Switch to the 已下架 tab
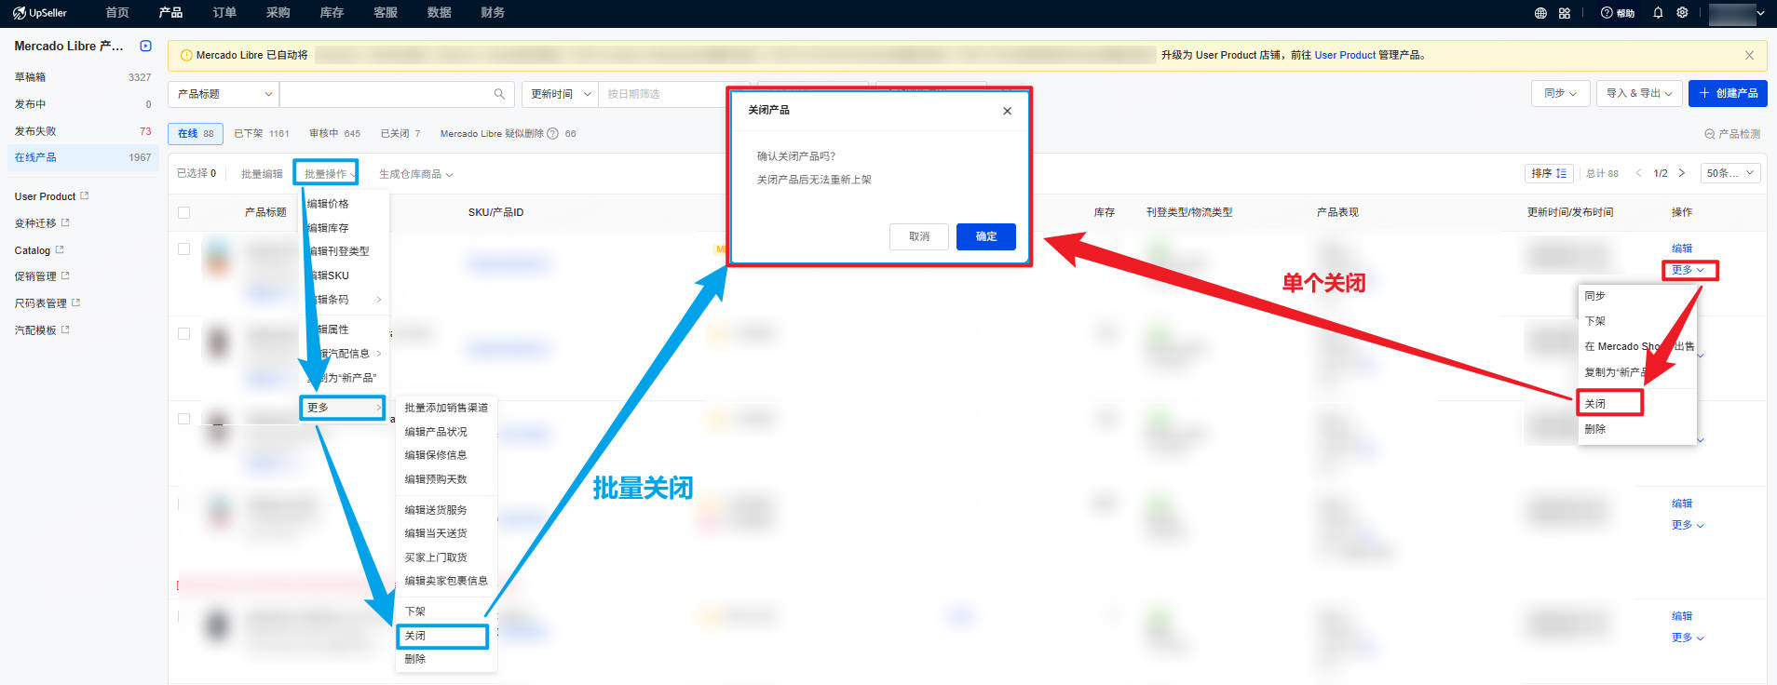Image resolution: width=1777 pixels, height=685 pixels. click(x=262, y=133)
